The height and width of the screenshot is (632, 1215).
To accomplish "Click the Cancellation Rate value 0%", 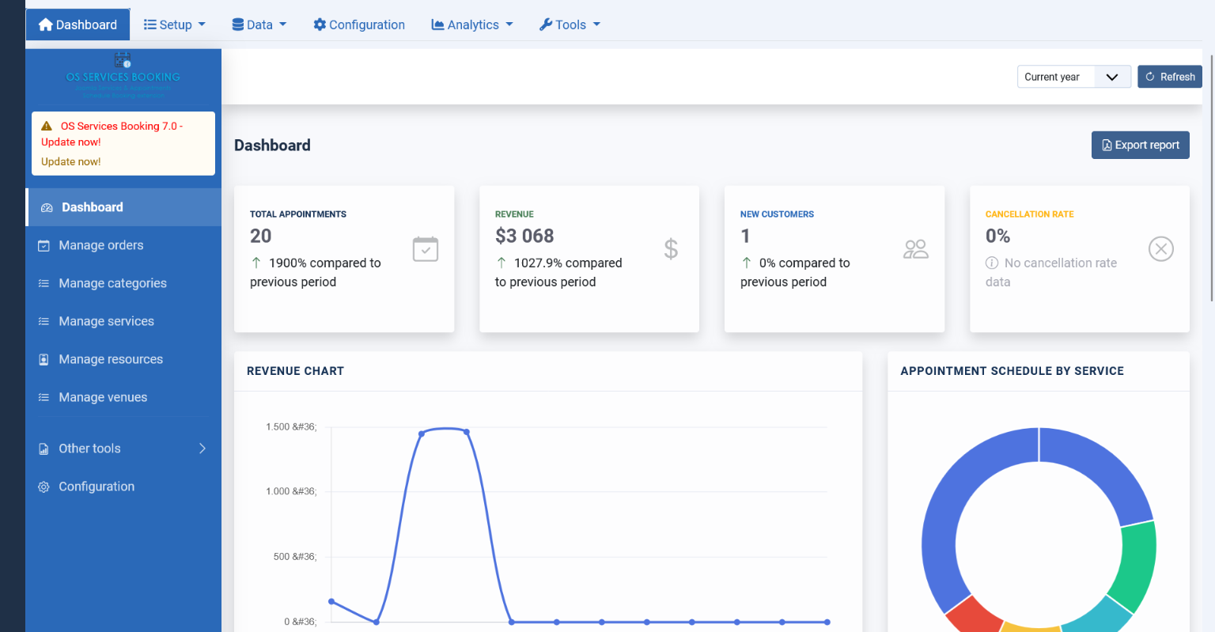I will pos(997,236).
